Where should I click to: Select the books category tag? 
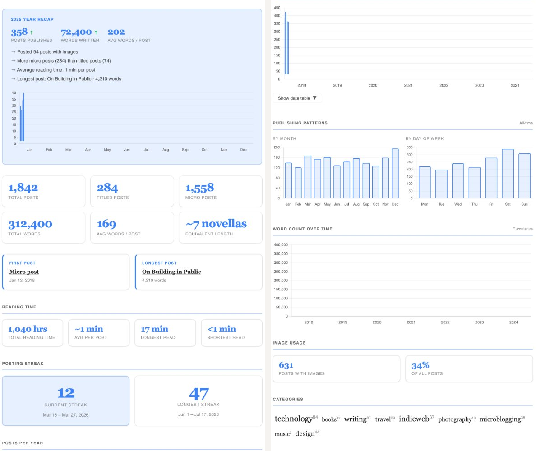[329, 419]
